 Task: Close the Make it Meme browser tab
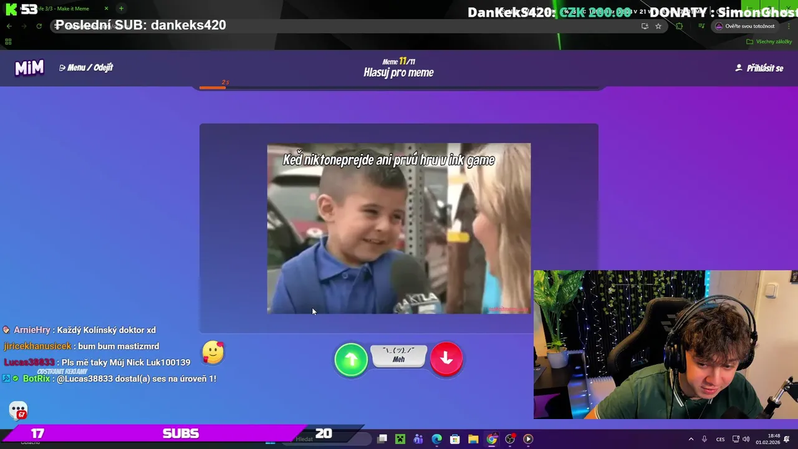click(106, 9)
